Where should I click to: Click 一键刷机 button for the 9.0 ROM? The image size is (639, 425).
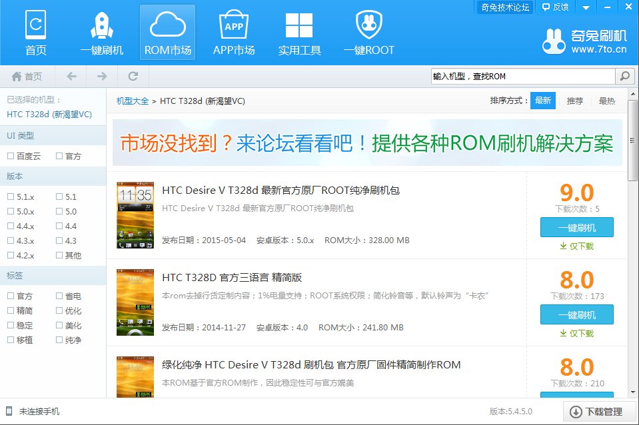click(576, 228)
